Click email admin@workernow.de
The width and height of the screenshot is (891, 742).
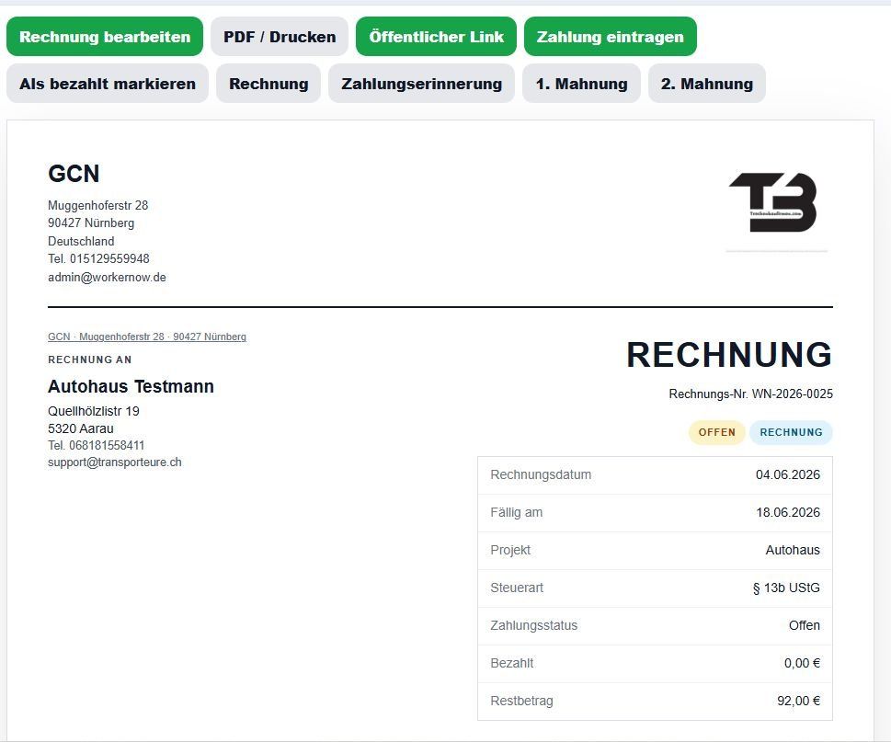[107, 278]
